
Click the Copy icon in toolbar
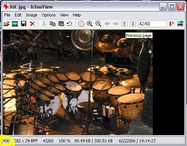pyautogui.click(x=52, y=24)
